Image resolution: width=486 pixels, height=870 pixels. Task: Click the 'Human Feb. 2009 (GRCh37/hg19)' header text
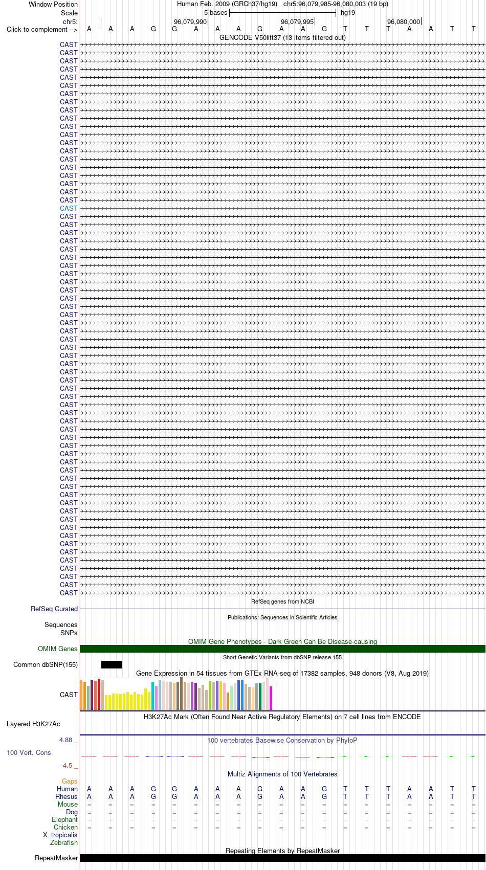tap(227, 5)
